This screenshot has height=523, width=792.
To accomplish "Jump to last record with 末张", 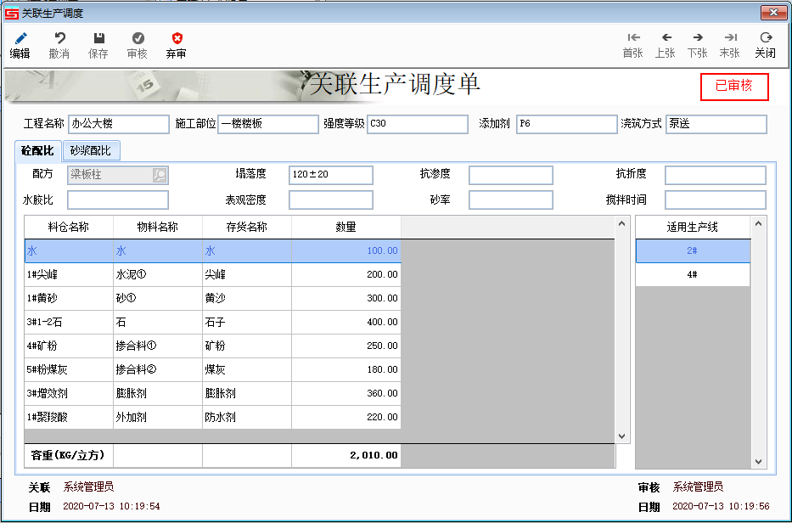I will point(730,39).
